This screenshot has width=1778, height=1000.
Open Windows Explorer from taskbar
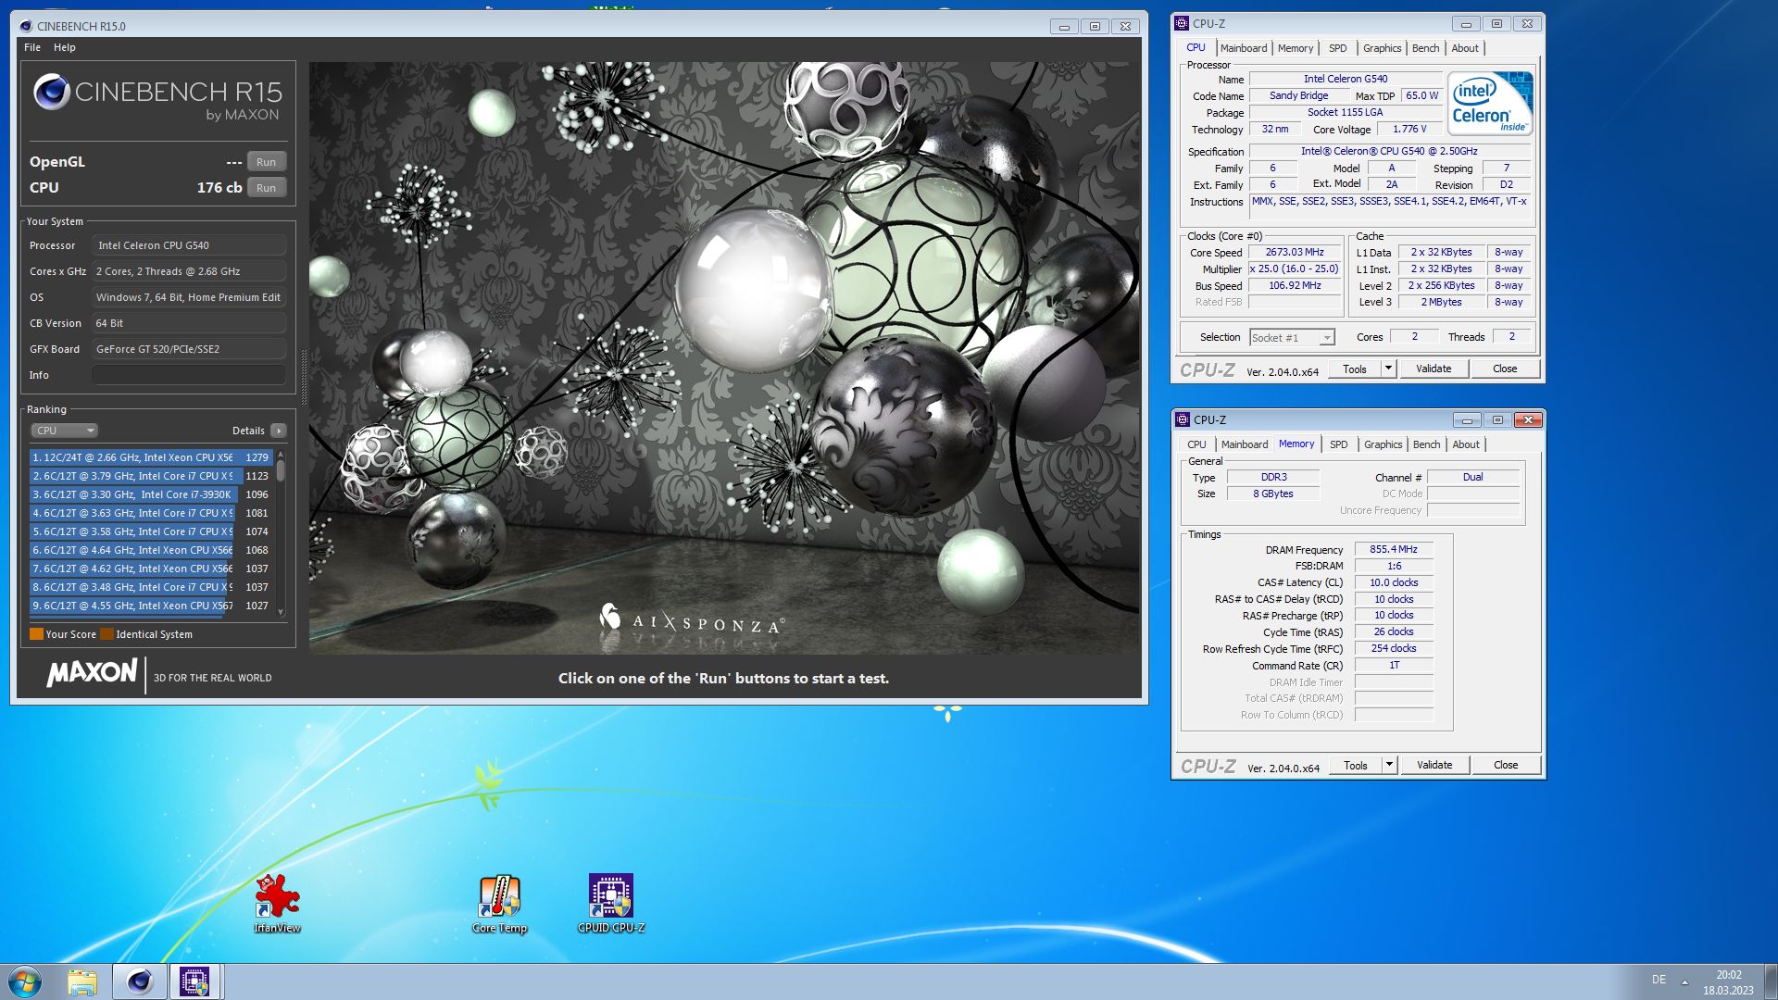pos(82,981)
